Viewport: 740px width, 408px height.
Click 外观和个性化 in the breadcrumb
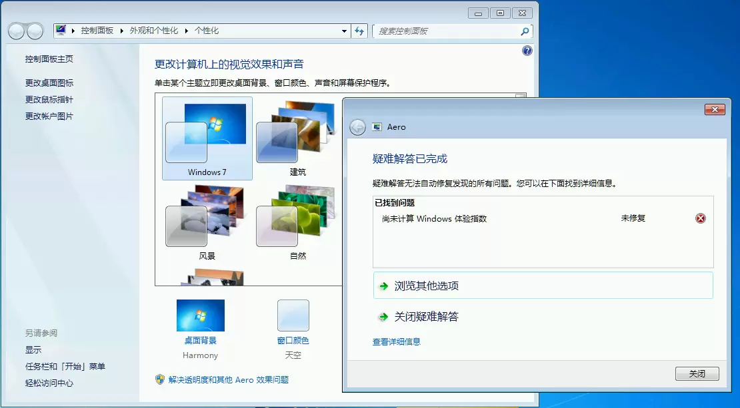[x=154, y=31]
